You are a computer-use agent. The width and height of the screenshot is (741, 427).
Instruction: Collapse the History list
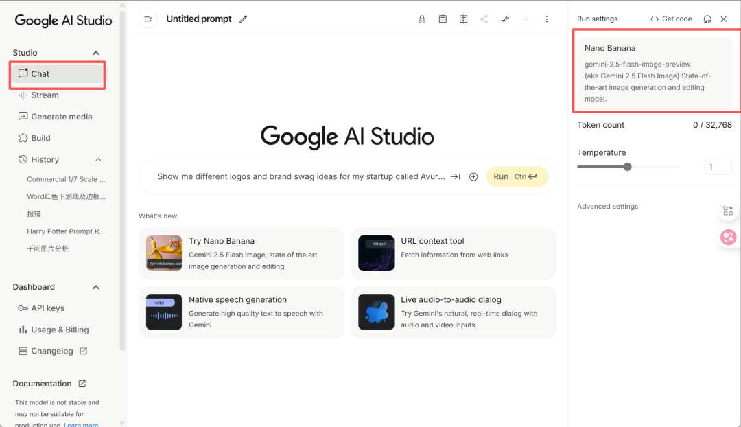coord(98,160)
